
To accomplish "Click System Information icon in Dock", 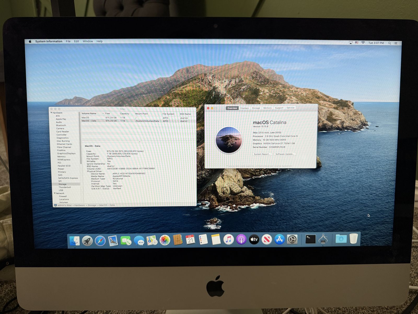I will pos(323,239).
